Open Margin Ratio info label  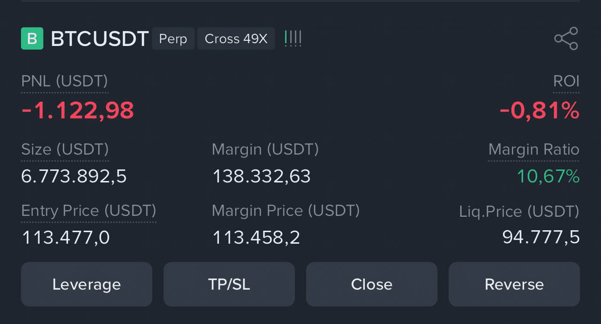click(x=534, y=149)
